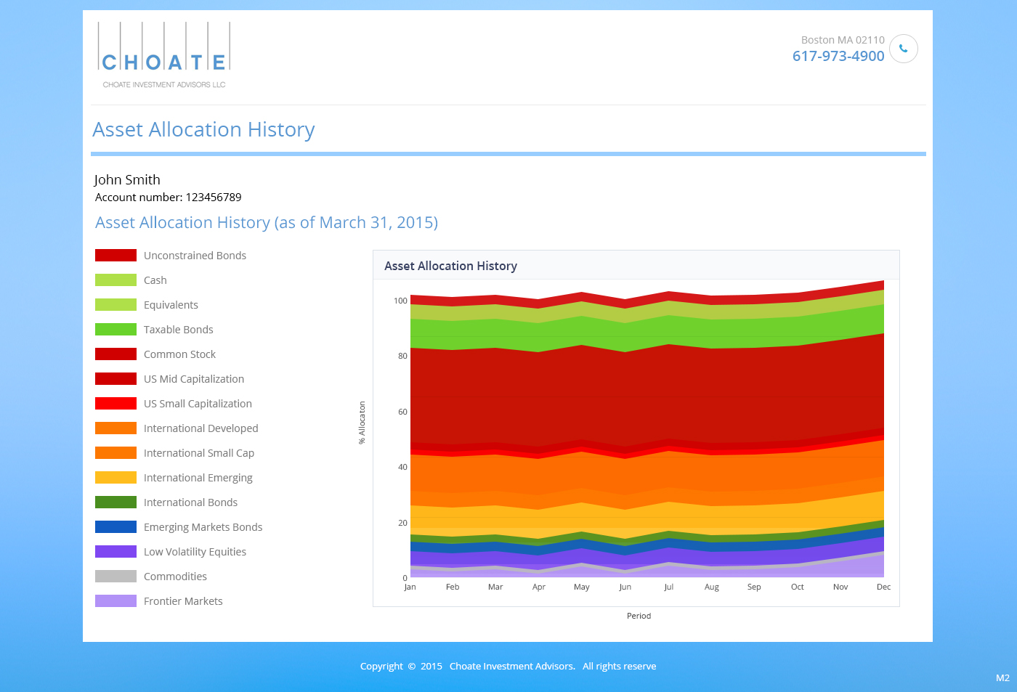Click Account number: 123456789
Viewport: 1017px width, 692px height.
(168, 198)
